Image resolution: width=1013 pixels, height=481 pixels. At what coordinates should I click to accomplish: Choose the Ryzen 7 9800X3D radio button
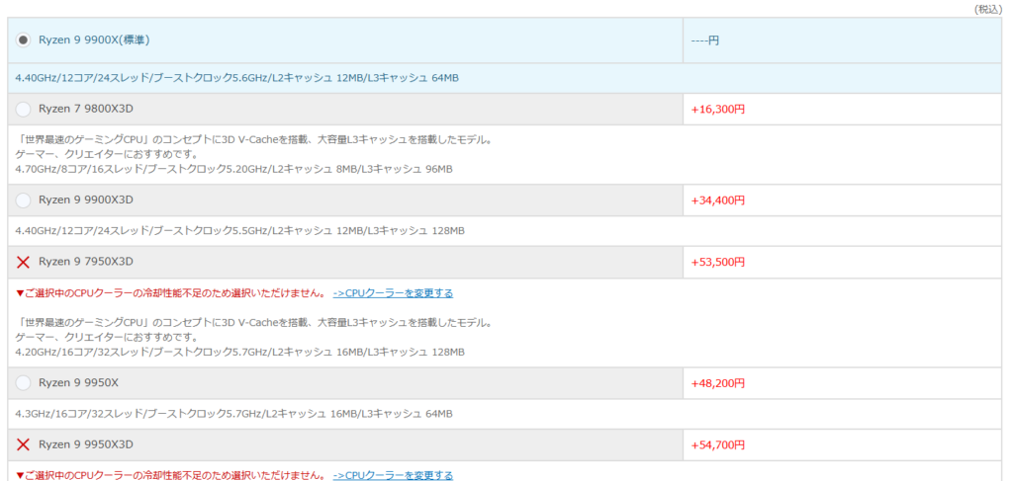[24, 109]
